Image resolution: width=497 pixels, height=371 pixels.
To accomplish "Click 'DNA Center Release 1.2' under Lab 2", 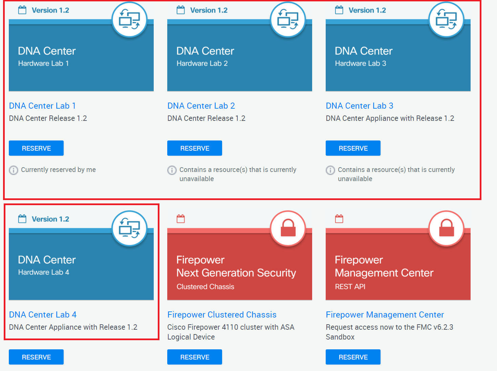I will click(207, 118).
